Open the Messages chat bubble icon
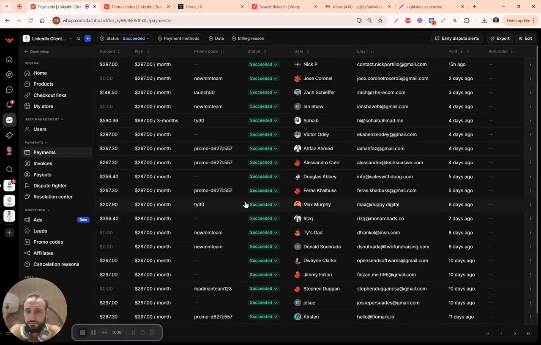Image resolution: width=541 pixels, height=345 pixels. (9, 90)
